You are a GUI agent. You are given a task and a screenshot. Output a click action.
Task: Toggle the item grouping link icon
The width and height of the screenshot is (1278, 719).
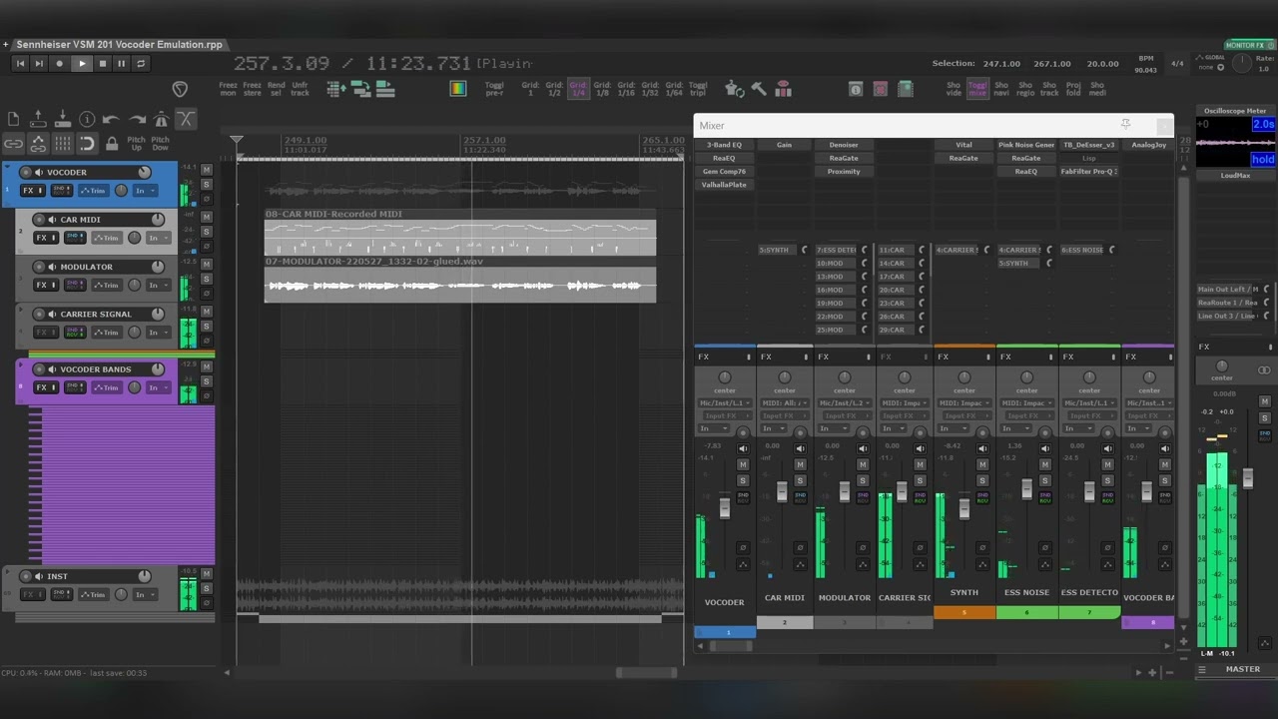pyautogui.click(x=13, y=144)
